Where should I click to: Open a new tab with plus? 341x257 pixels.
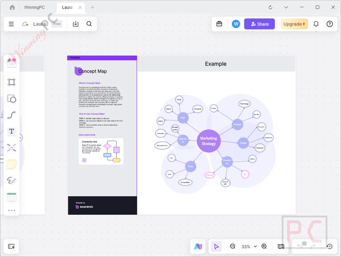[x=92, y=7]
